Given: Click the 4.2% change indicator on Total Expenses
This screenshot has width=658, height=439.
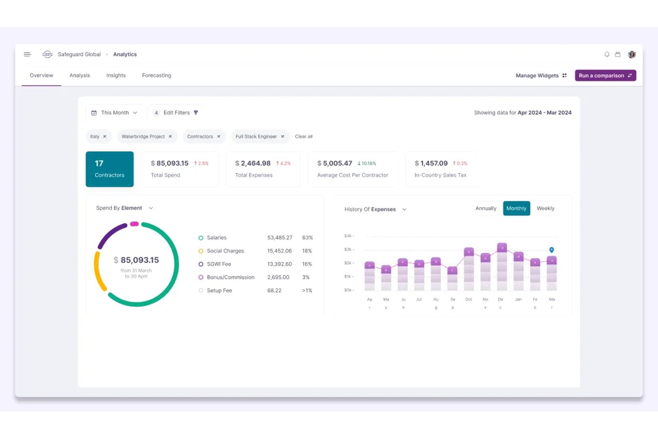Looking at the screenshot, I should pyautogui.click(x=283, y=164).
